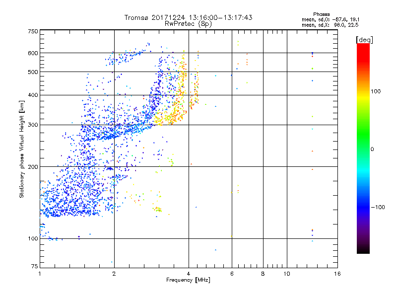Click the x-axis tick label '4'

[x=189, y=274]
